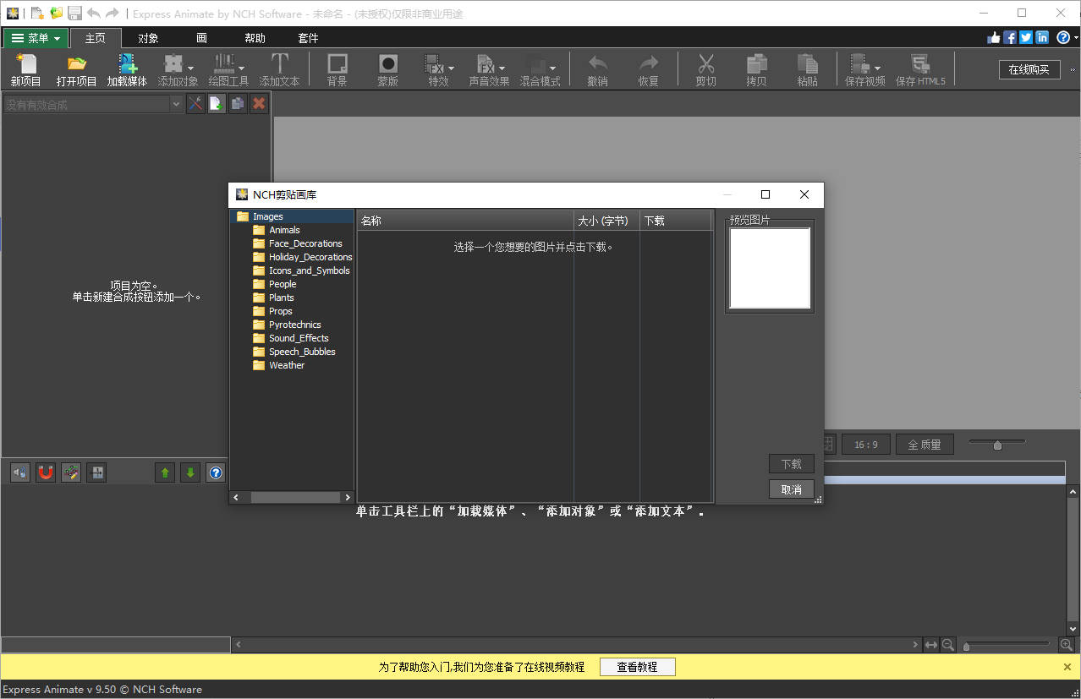Viewport: 1081px width, 699px height.
Task: Click the composition settings tools icon
Action: (x=195, y=104)
